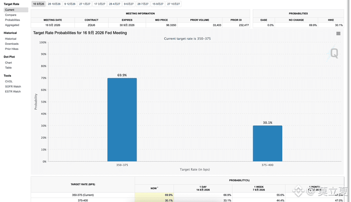This screenshot has width=351, height=202.
Task: Select the 27 1月27 meeting tab
Action: click(85, 4)
